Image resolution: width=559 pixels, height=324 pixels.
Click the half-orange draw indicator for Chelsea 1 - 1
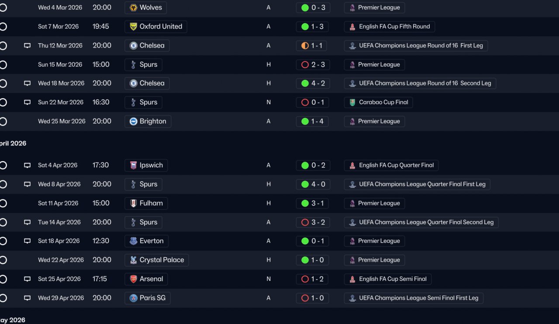coord(305,45)
